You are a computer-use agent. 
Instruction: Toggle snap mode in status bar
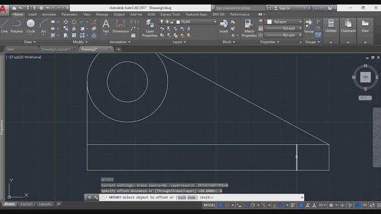click(227, 205)
